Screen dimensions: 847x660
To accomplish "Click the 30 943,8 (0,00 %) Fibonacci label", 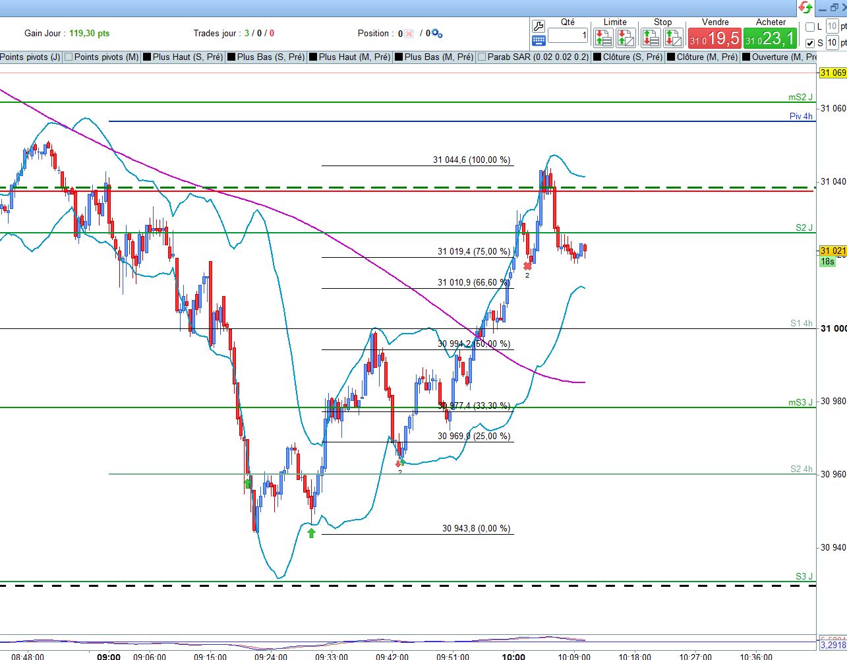I will 477,528.
